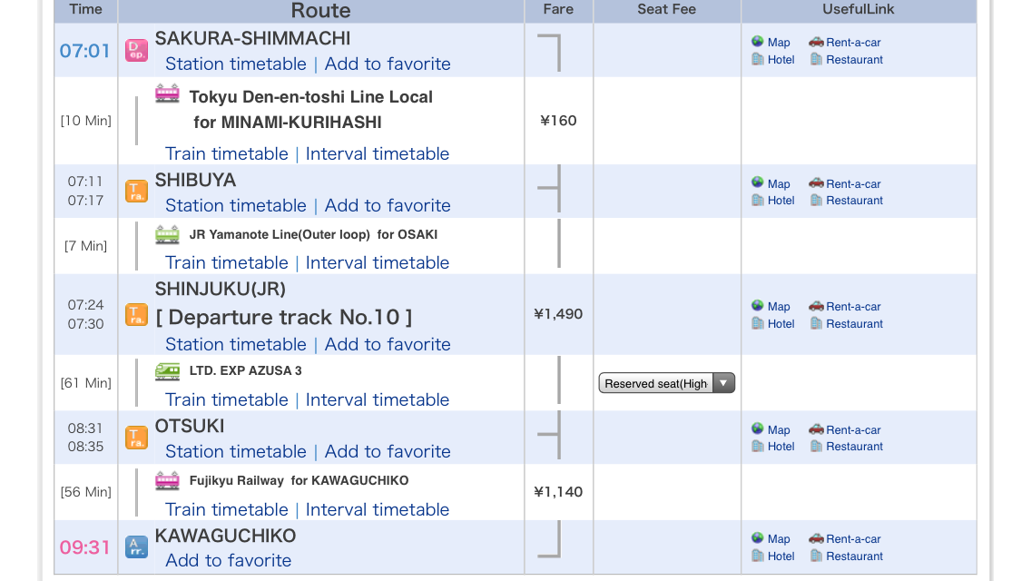Click the Fujikyu Railway train icon
This screenshot has width=1031, height=581.
click(167, 481)
